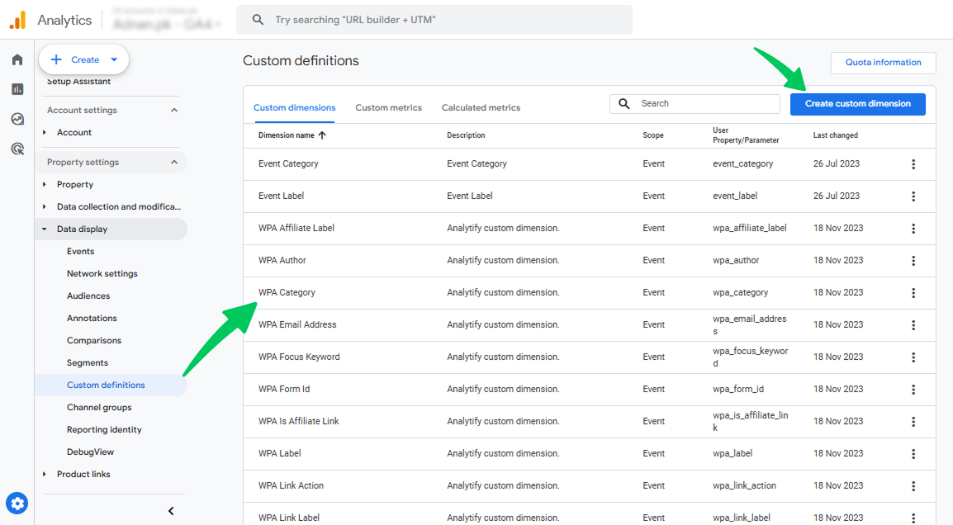Select the WPA Focus Keyword dimension name
This screenshot has width=953, height=525.
point(298,357)
